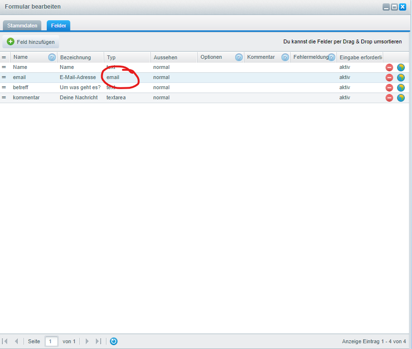Refresh the field list
The image size is (412, 349).
tap(114, 341)
